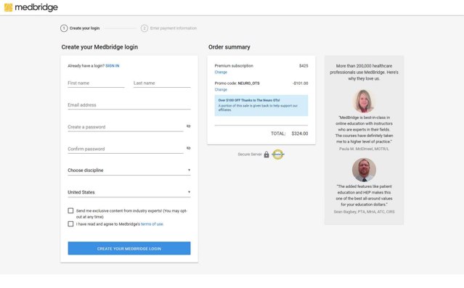Click the SIGN IN link
This screenshot has height=288, width=464.
[x=113, y=66]
